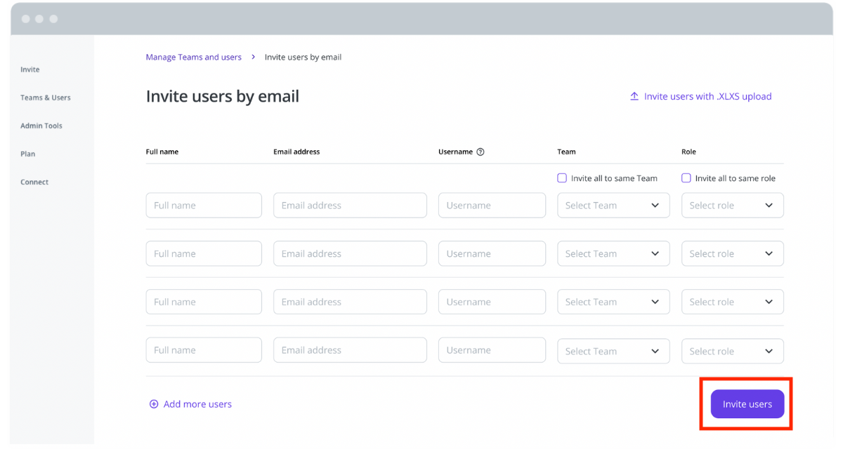Open the second row Select role dropdown
Viewport: 843px width, 449px height.
coord(733,254)
